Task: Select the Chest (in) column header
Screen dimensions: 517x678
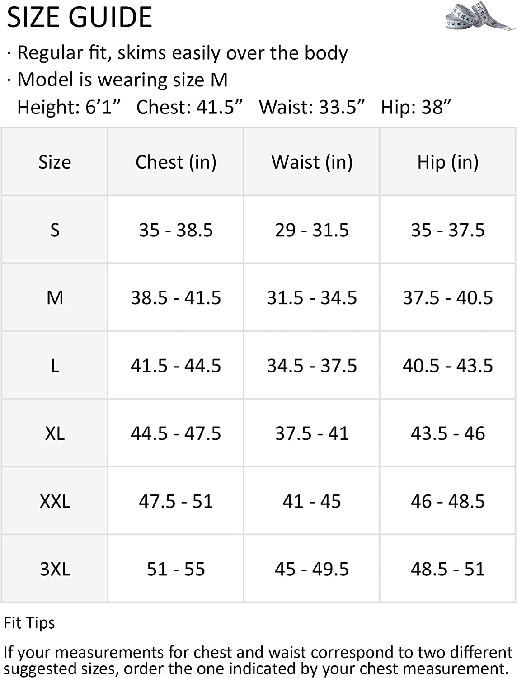Action: [176, 162]
